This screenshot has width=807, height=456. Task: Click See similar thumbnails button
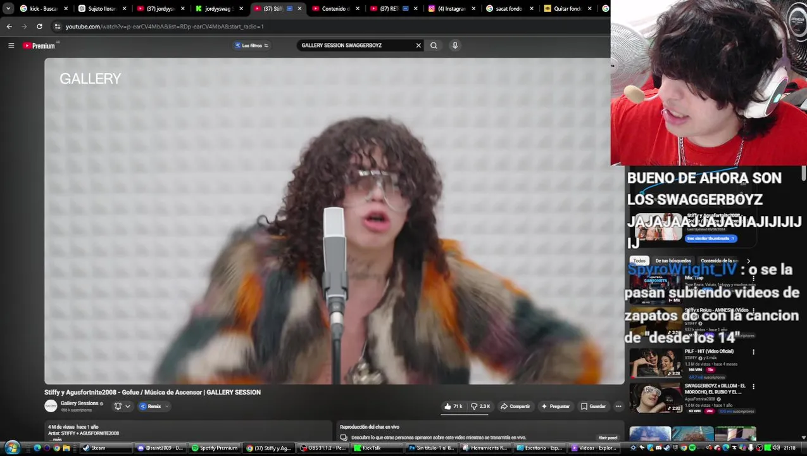(x=711, y=238)
